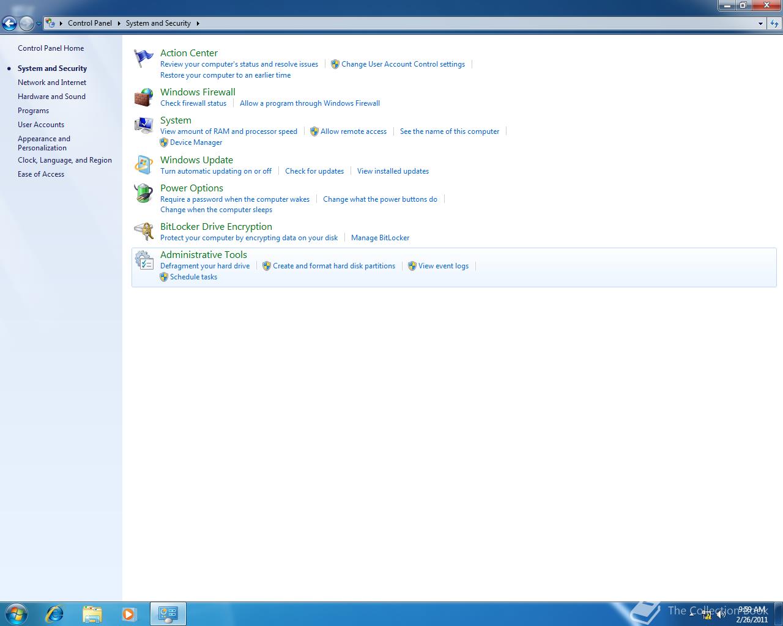The width and height of the screenshot is (783, 626).
Task: Expand the arrow after System and Security breadcrumb
Action: pos(198,23)
